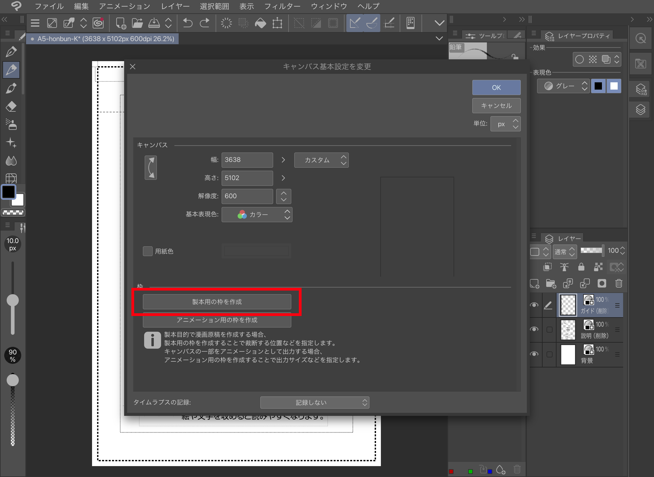Create layer mask icon in Layer panel
654x477 pixels.
(x=602, y=283)
